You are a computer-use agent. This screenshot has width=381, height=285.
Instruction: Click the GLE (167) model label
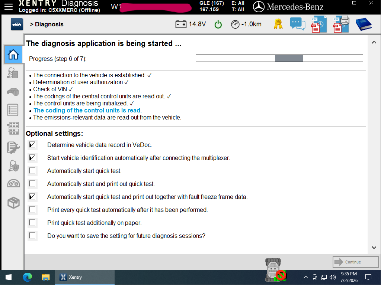(212, 3)
